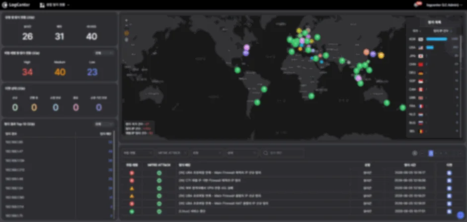Open the first filter dropdown above table
This screenshot has width=467, height=222.
138,153
